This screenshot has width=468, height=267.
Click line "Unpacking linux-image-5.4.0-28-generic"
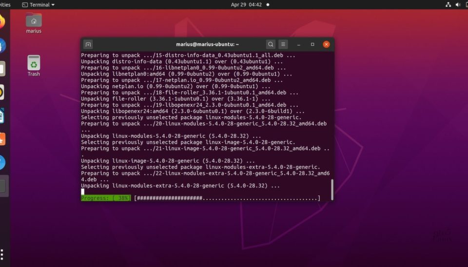(168, 161)
